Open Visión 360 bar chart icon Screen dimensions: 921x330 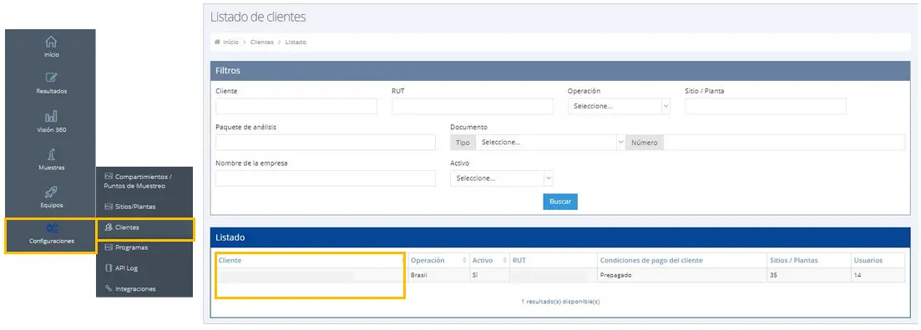[51, 116]
